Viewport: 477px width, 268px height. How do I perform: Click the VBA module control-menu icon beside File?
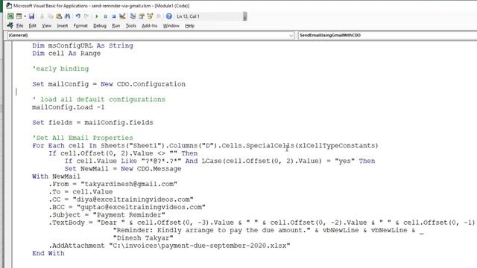[x=10, y=25]
